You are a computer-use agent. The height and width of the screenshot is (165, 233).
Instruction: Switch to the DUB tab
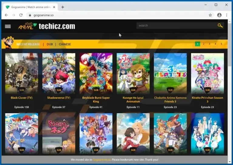pyautogui.click(x=50, y=44)
